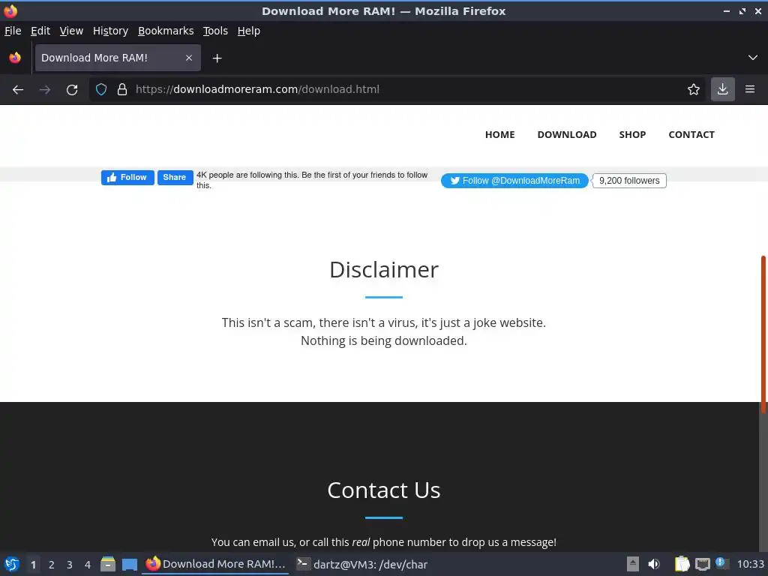Click the Contact Us heading
This screenshot has height=576, width=768.
click(384, 490)
